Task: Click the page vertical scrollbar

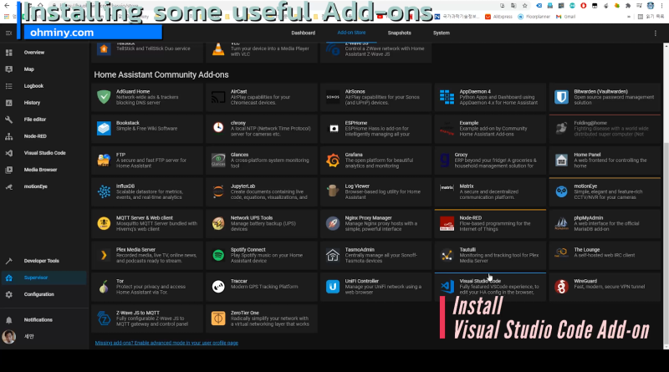Action: coord(666,243)
